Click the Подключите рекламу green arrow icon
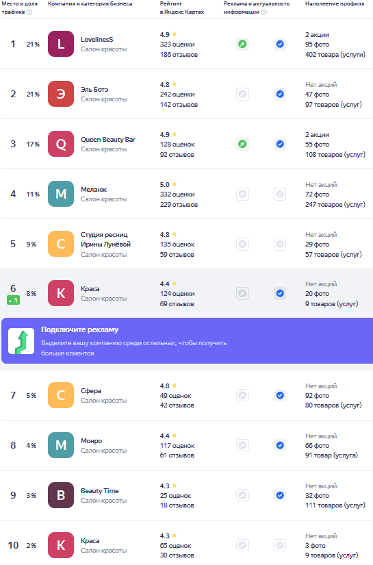 [21, 341]
